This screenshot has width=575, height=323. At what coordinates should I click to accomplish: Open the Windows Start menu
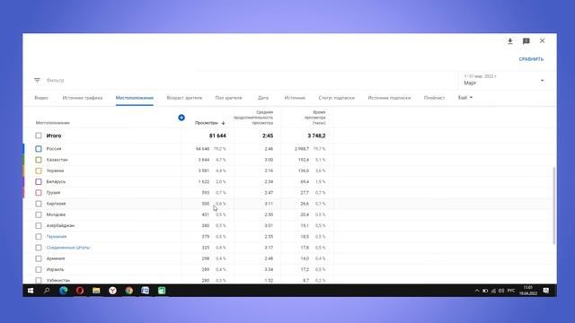click(x=31, y=291)
